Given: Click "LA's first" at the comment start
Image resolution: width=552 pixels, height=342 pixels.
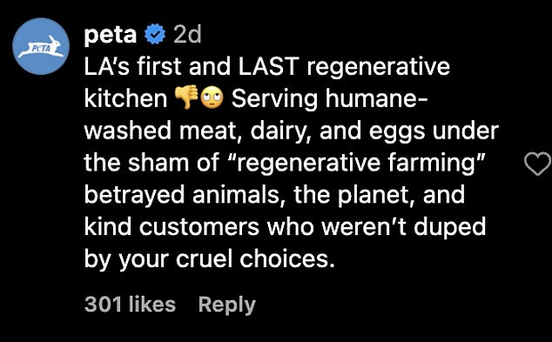Looking at the screenshot, I should pyautogui.click(x=132, y=66).
